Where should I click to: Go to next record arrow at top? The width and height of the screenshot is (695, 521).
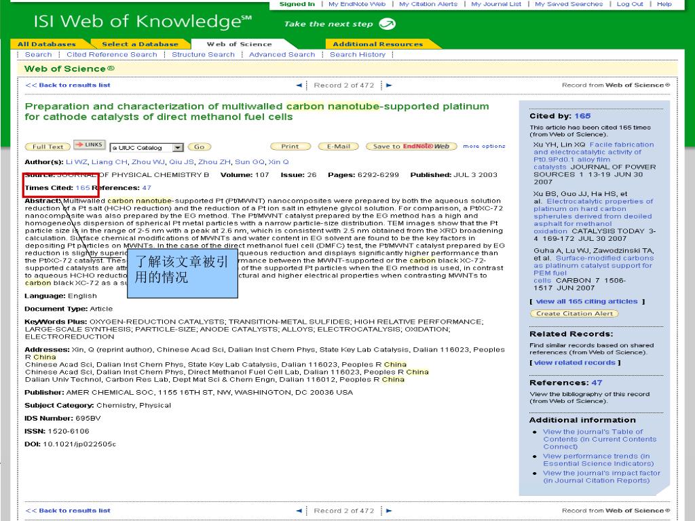point(389,85)
